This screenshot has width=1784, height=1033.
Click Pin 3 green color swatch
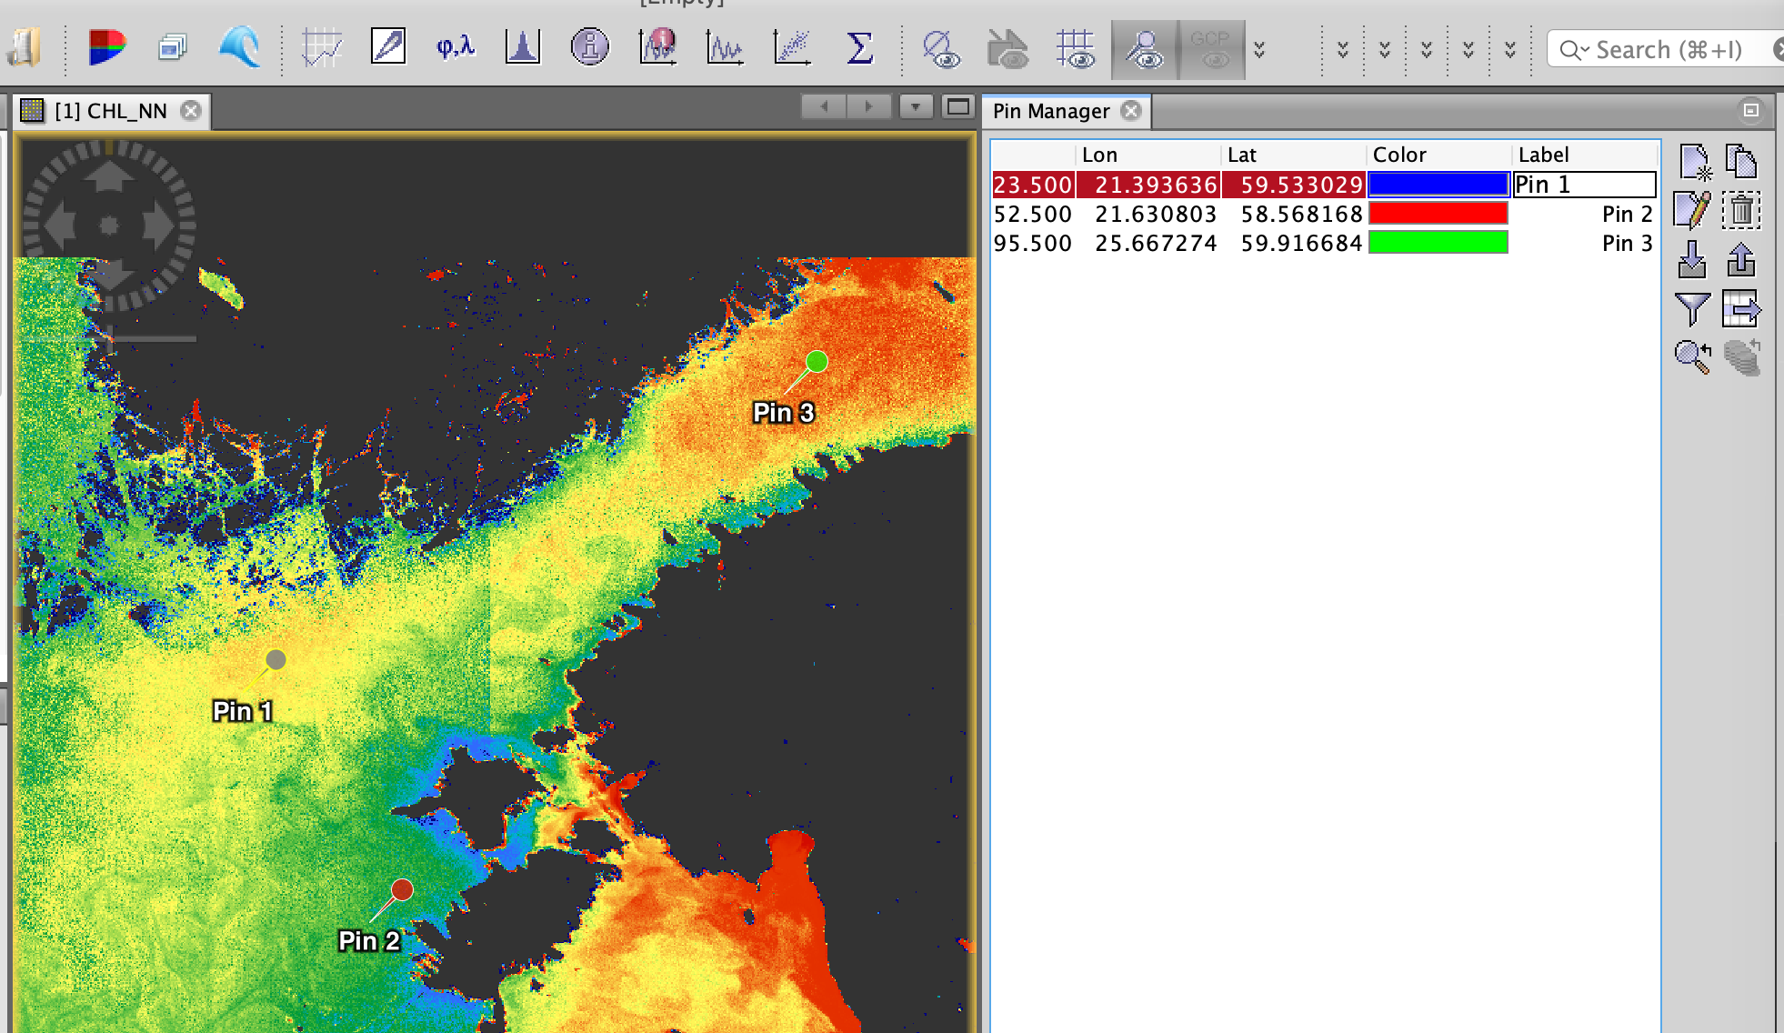(x=1438, y=243)
